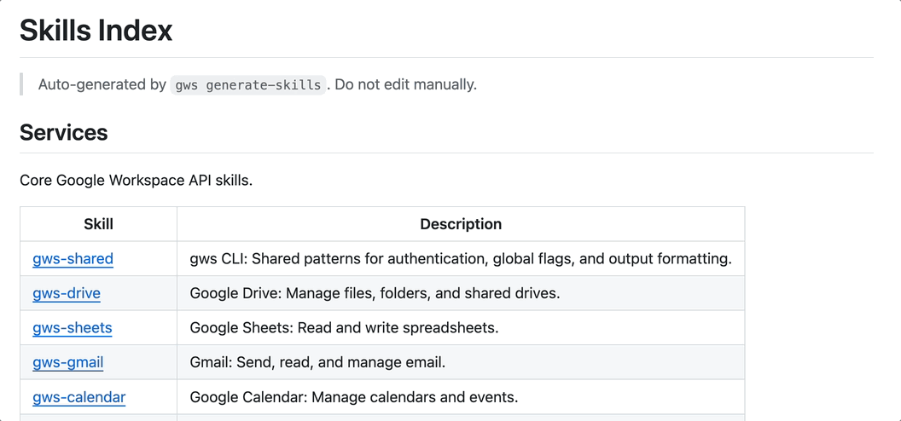Open the gws-drive skill link
This screenshot has height=421, width=901.
click(x=67, y=293)
